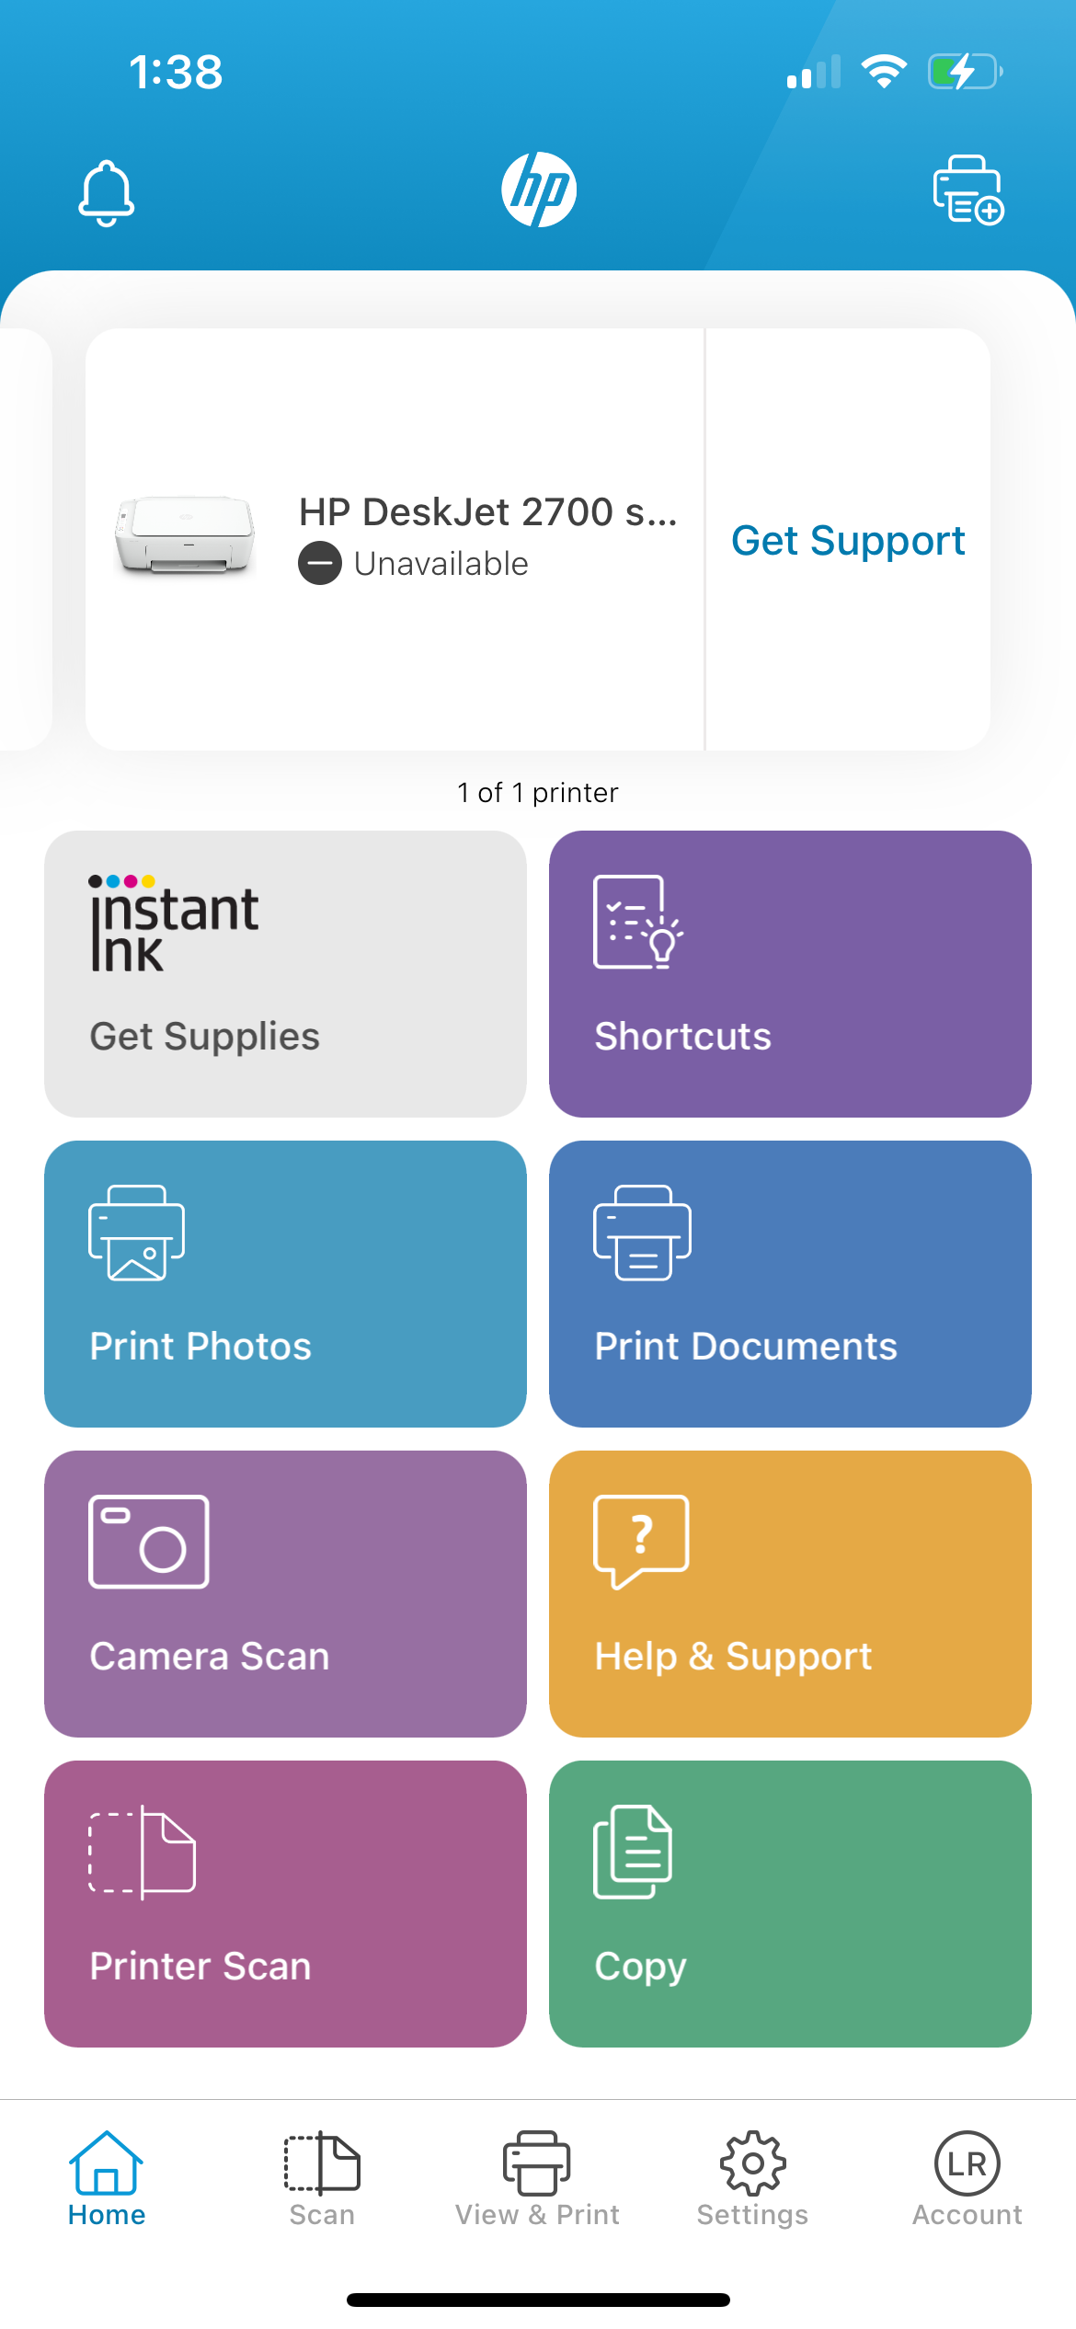Image resolution: width=1076 pixels, height=2329 pixels.
Task: Open the notifications bell
Action: (x=107, y=191)
